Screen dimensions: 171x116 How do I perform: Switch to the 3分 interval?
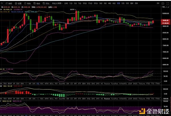click(75, 3)
